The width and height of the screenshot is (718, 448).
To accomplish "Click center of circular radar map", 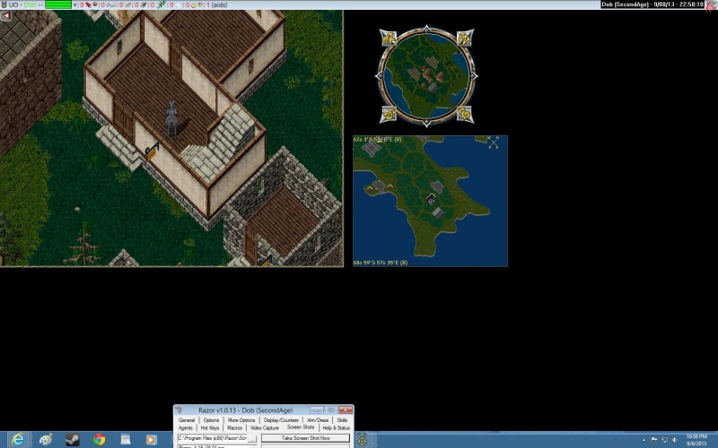I will [x=427, y=76].
